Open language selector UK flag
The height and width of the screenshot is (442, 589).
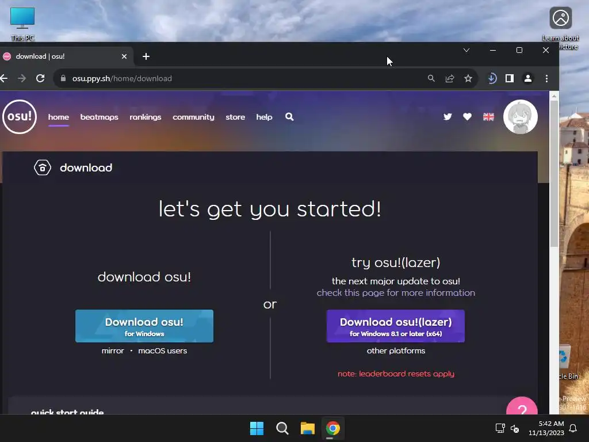click(x=488, y=117)
